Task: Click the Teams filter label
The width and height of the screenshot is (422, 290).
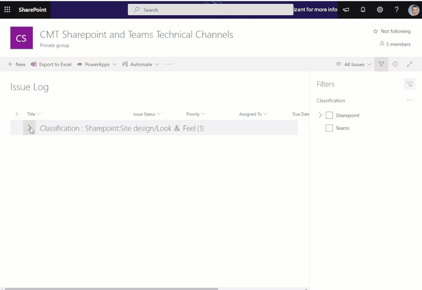Action: tap(342, 128)
